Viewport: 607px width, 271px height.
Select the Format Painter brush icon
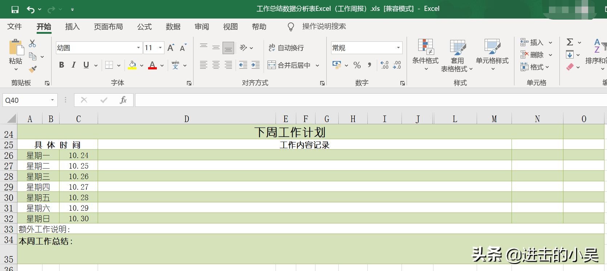[33, 69]
